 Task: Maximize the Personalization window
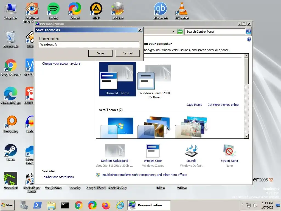tap(244, 24)
